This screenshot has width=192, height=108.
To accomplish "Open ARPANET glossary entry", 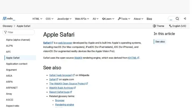I will tap(12, 88).
